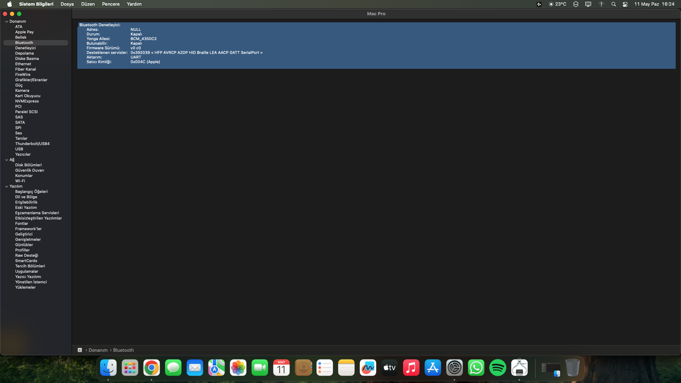This screenshot has height=383, width=681.
Task: Open the Dosya menu
Action: pos(67,4)
